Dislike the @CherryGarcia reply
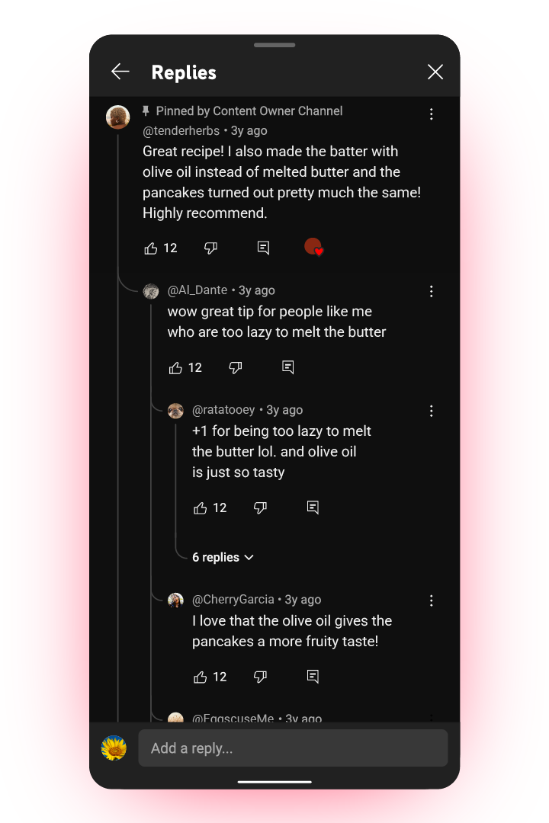Screen dimensions: 549x823 click(x=260, y=677)
